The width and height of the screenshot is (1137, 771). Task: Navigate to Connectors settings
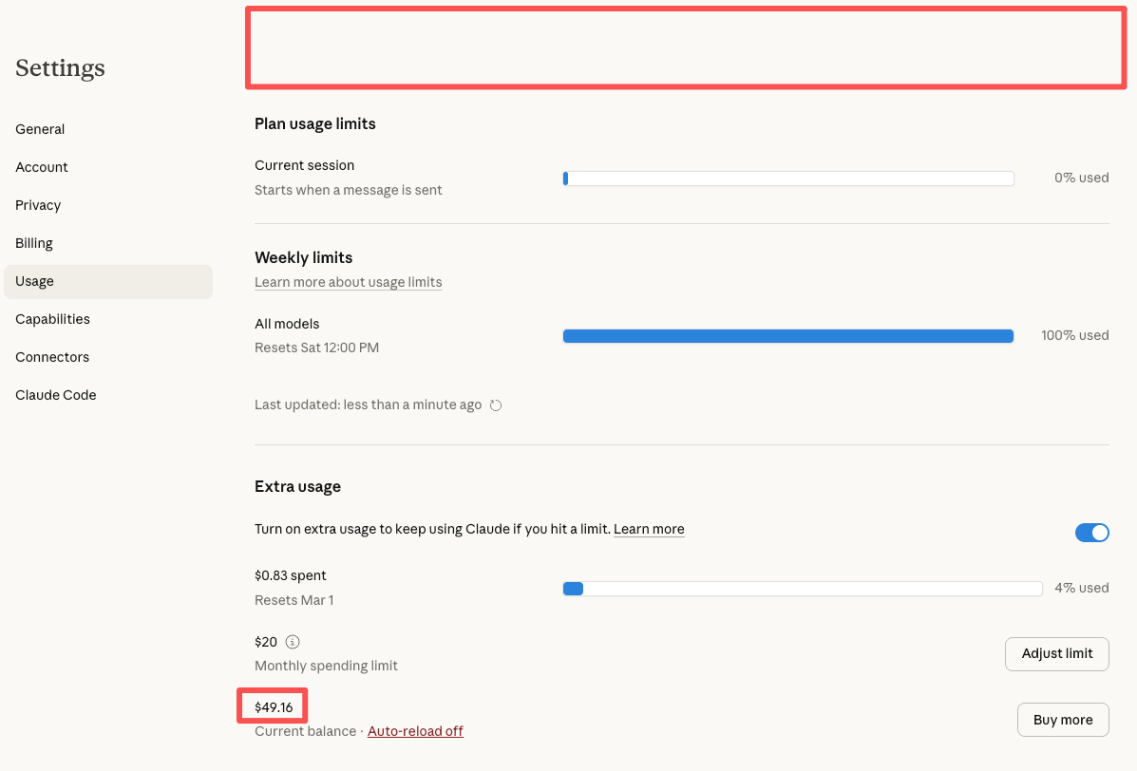[x=52, y=357]
